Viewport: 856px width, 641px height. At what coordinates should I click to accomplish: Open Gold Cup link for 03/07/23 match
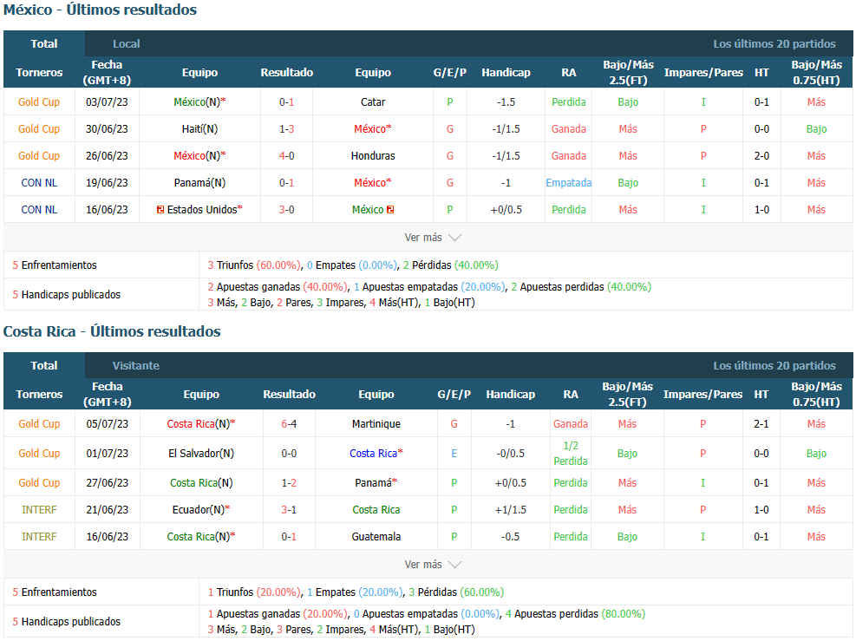tap(39, 102)
